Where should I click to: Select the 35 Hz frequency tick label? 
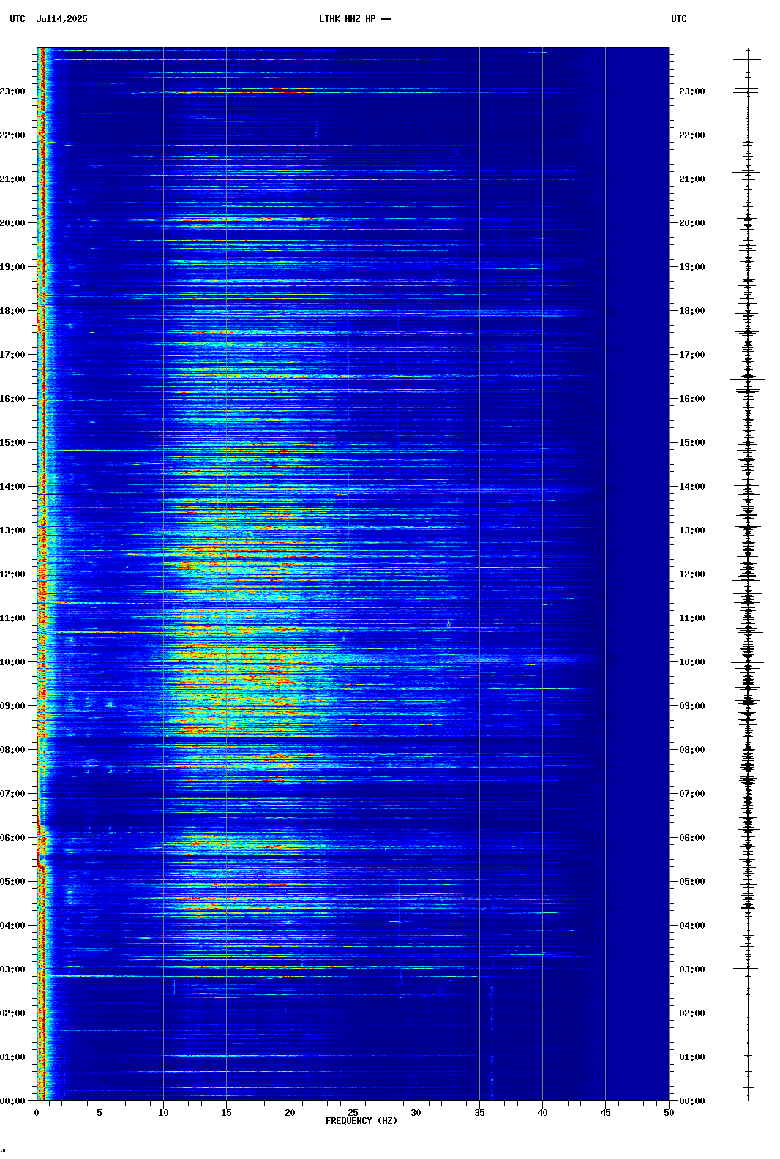click(479, 1113)
